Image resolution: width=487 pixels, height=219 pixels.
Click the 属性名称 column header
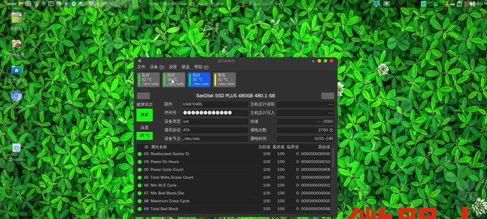click(x=159, y=147)
